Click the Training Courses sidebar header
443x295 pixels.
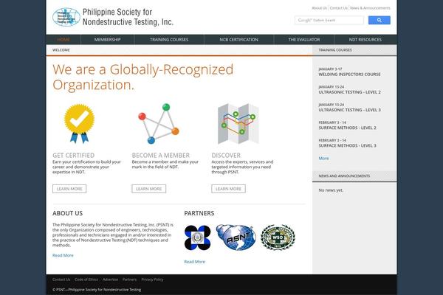(335, 50)
